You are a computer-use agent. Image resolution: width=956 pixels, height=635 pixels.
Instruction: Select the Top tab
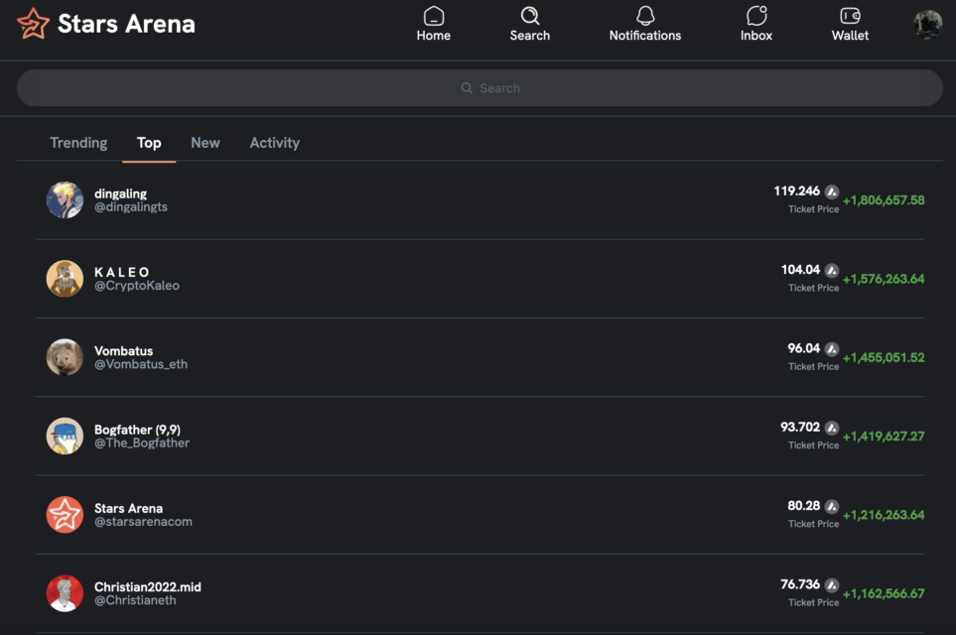pyautogui.click(x=149, y=143)
